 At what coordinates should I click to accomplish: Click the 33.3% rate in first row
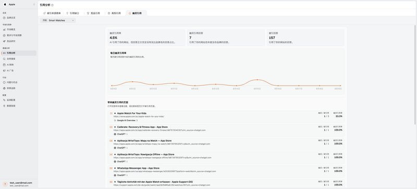(339, 116)
